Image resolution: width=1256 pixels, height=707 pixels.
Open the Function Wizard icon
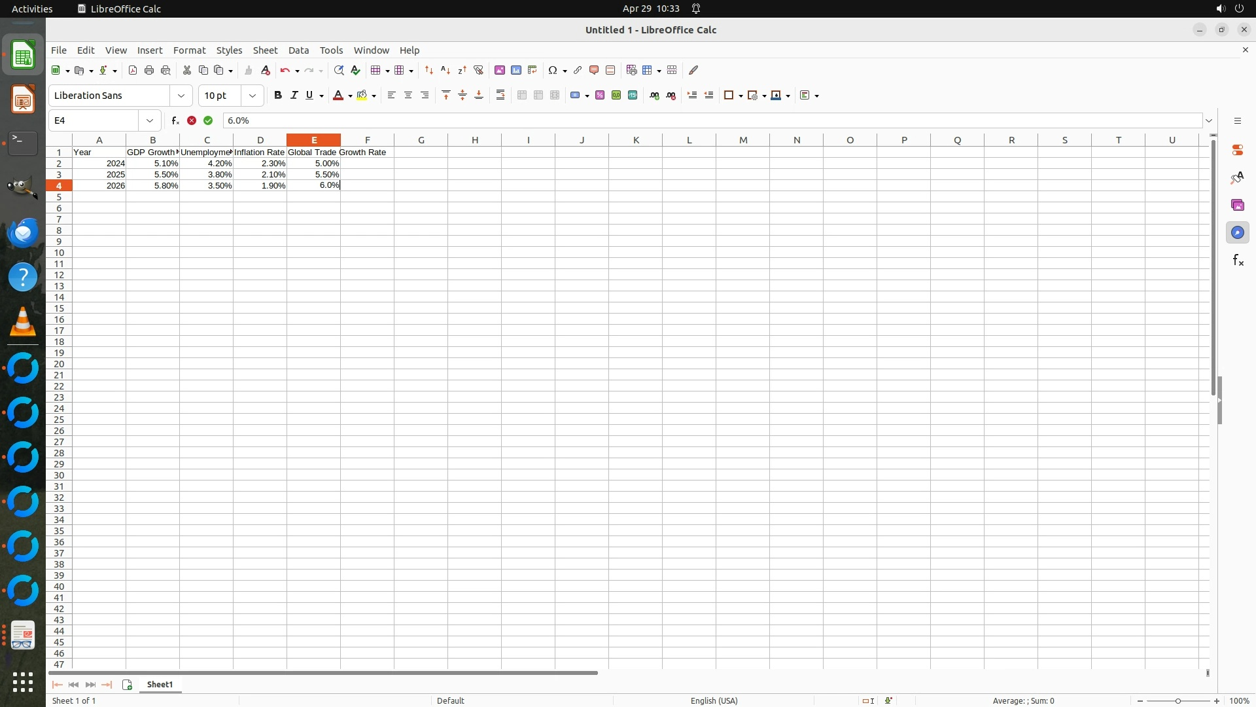[175, 120]
